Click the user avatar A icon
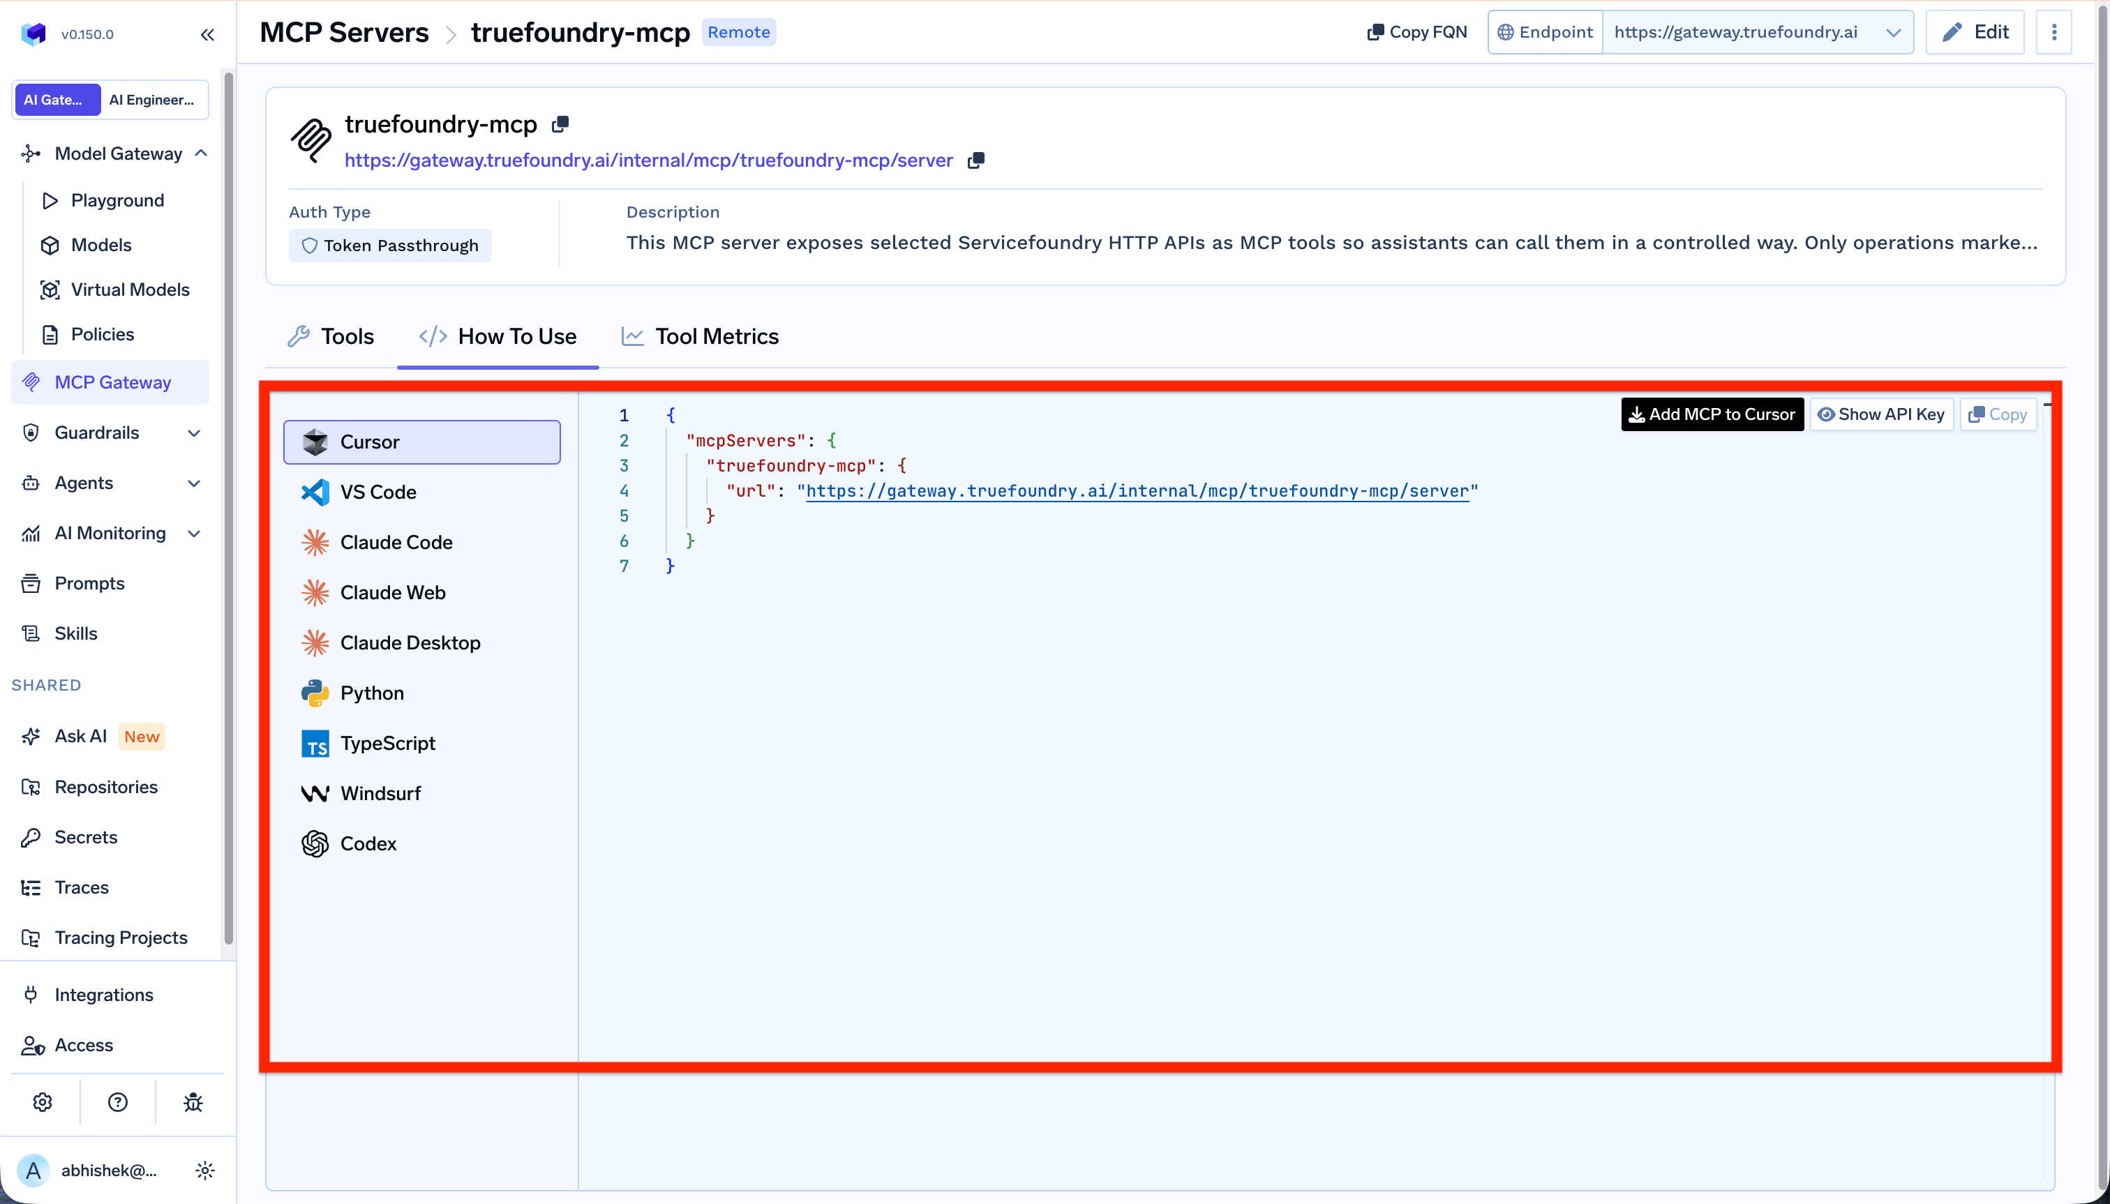2110x1204 pixels. 33,1170
